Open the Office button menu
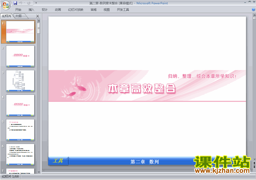 6,5
